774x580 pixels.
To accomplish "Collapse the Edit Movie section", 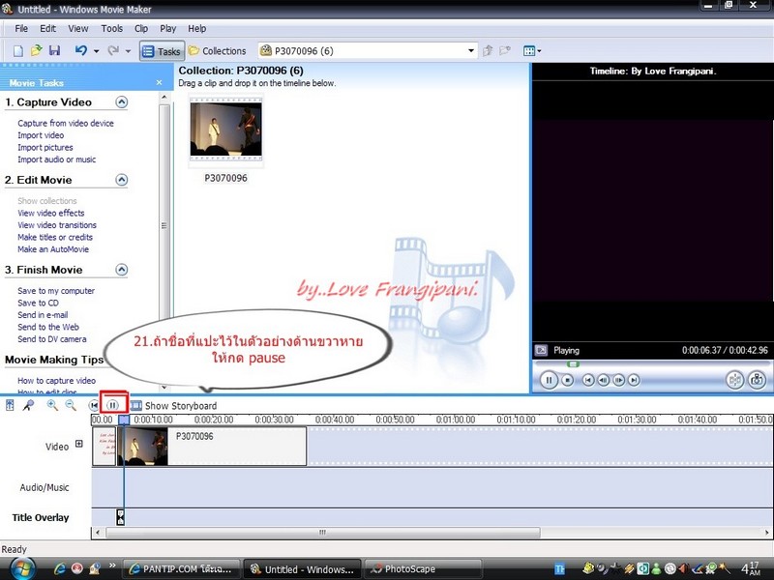I will [x=122, y=180].
